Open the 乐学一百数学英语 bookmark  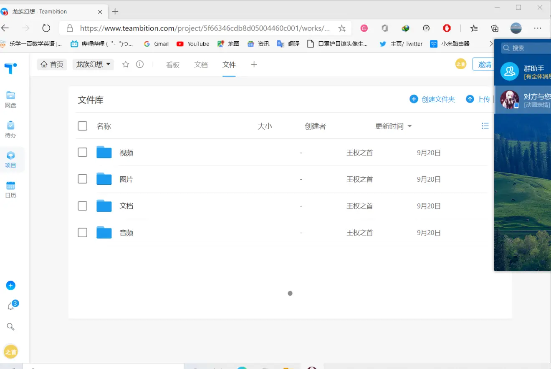(31, 43)
